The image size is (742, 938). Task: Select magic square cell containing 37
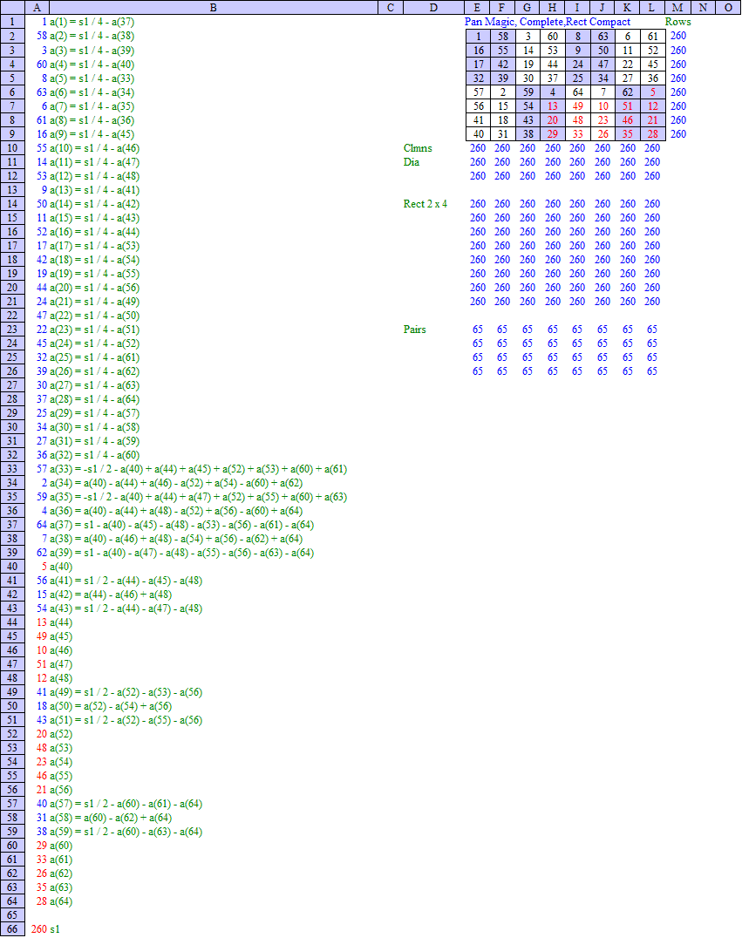(552, 78)
